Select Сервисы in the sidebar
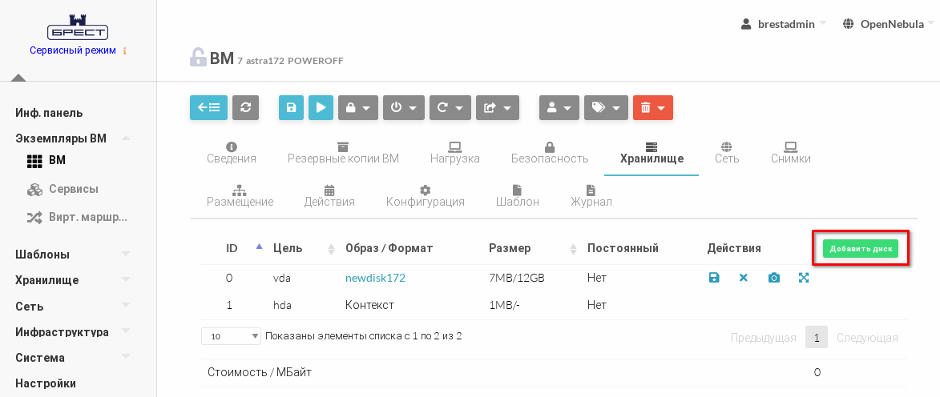This screenshot has height=397, width=940. (x=73, y=189)
